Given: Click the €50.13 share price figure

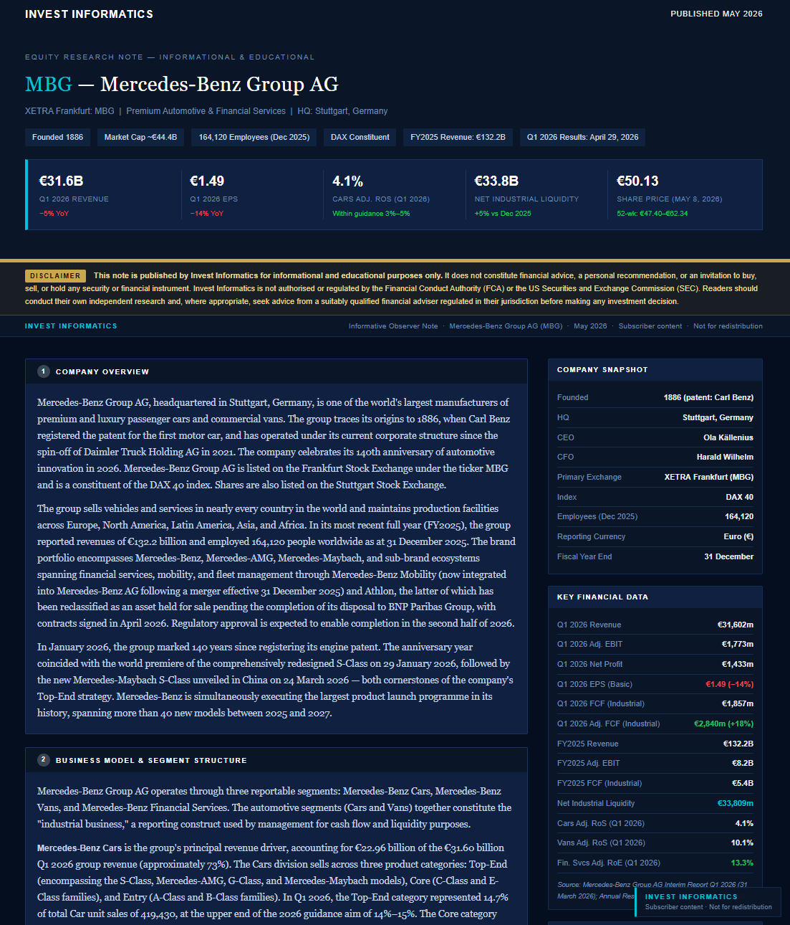Looking at the screenshot, I should click(637, 181).
